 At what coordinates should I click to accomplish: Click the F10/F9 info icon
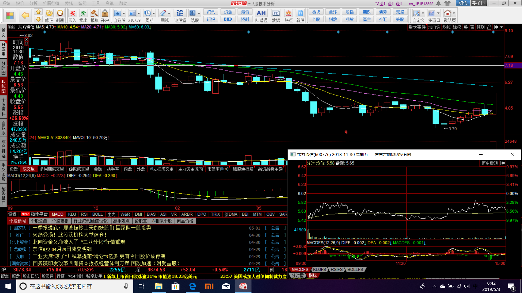[132, 13]
